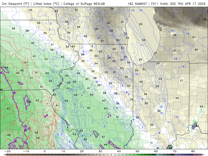Click the dewpoint value 27 on map
This screenshot has height=156, width=208.
tap(102, 41)
